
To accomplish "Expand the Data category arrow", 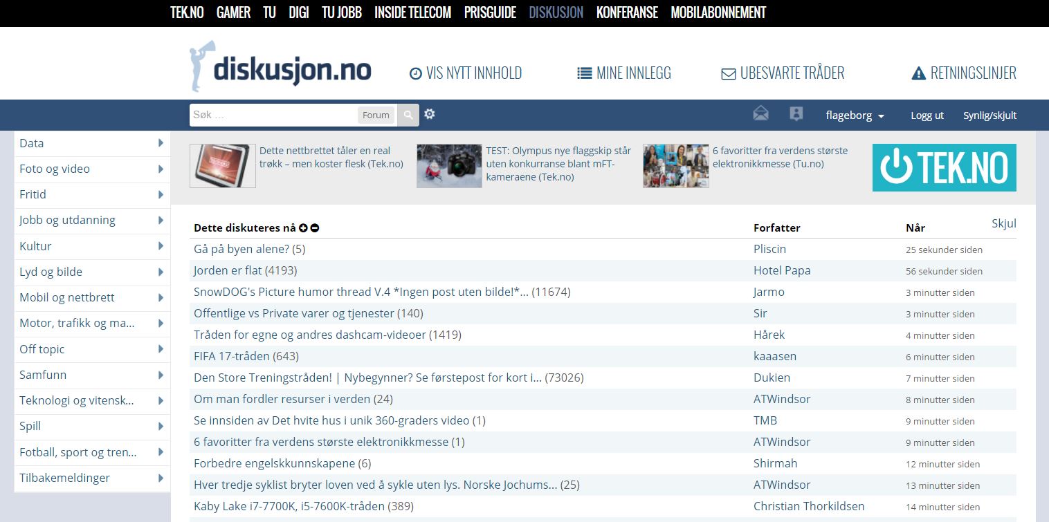I will (x=161, y=143).
